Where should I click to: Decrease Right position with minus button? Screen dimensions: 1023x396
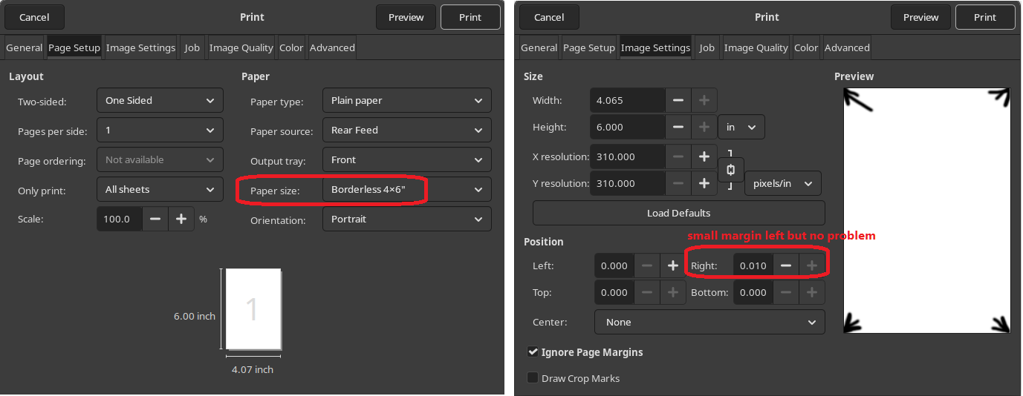(x=785, y=265)
